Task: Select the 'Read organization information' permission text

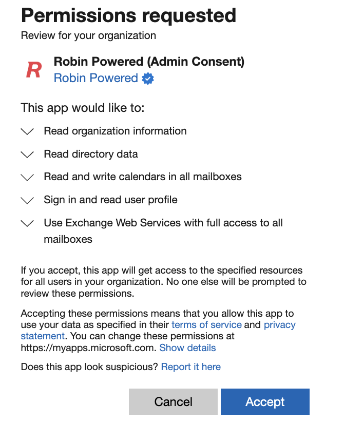Action: (115, 131)
